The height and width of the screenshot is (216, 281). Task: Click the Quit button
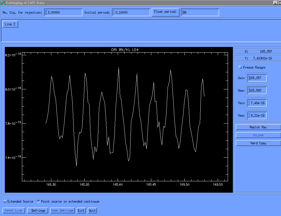tap(92, 211)
